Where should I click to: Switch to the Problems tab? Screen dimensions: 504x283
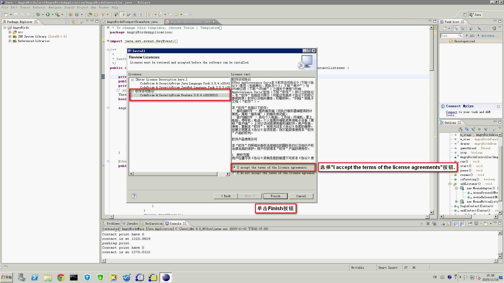[111, 224]
